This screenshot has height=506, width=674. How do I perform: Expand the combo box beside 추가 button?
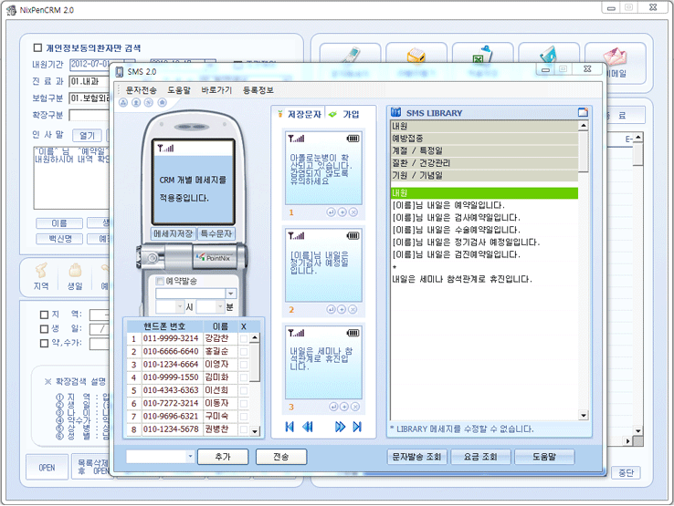(189, 457)
